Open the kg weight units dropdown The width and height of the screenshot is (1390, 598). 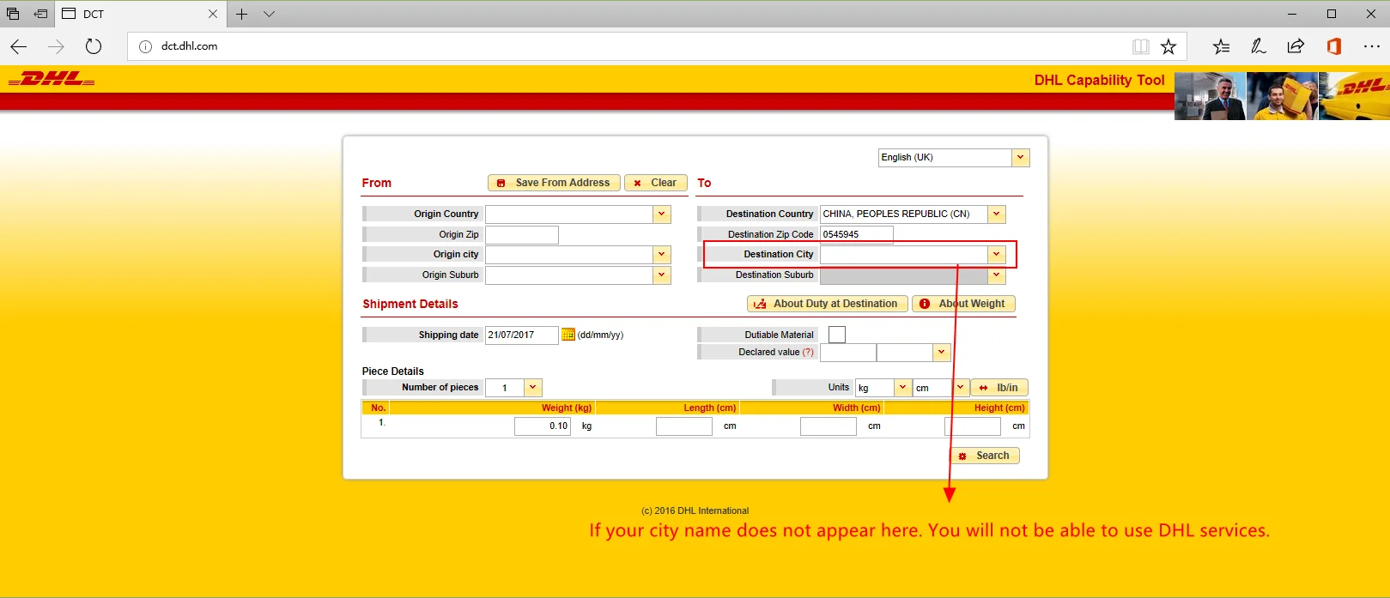pyautogui.click(x=902, y=388)
